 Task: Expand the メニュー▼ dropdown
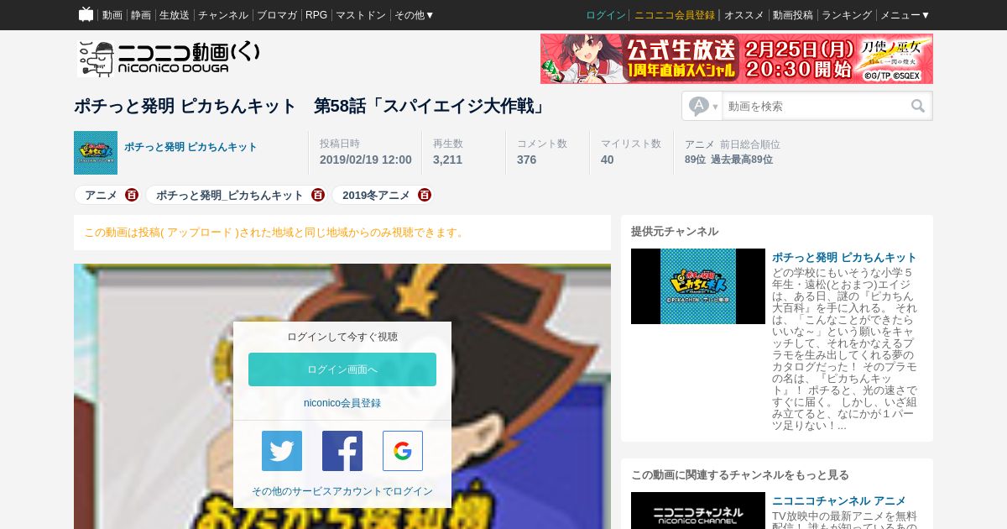(905, 15)
